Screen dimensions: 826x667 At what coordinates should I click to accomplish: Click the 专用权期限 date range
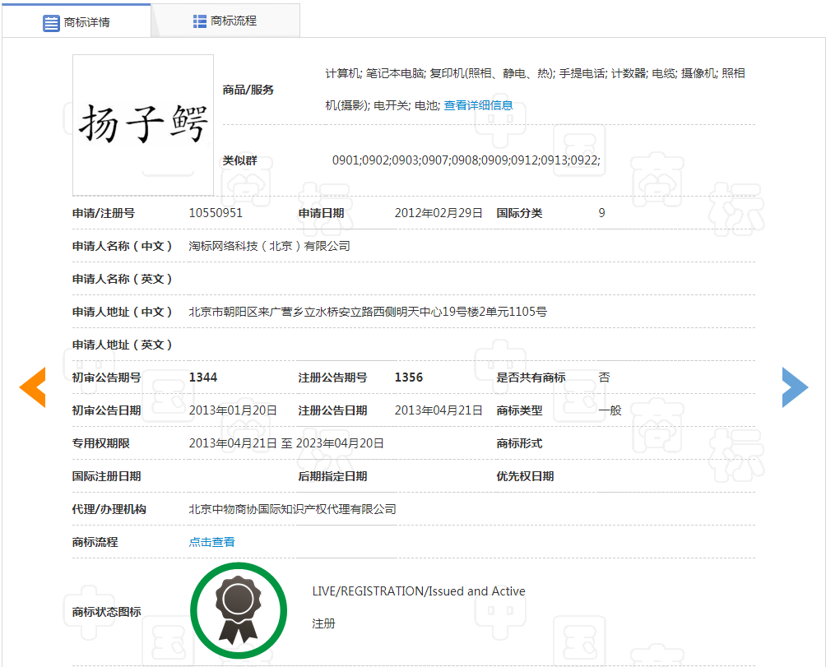[286, 443]
